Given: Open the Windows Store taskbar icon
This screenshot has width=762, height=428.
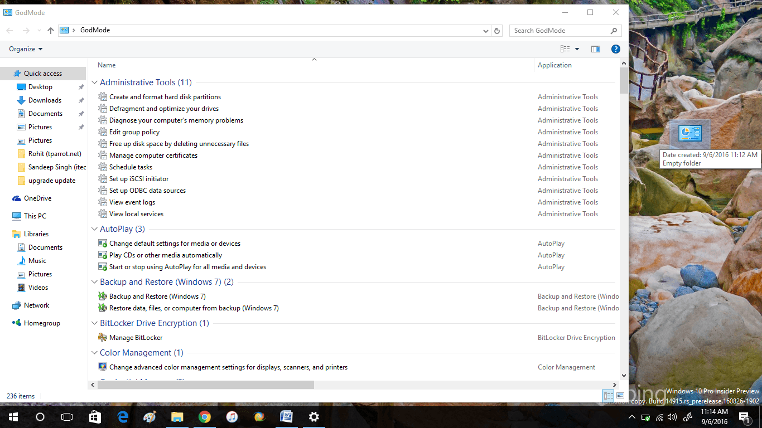Looking at the screenshot, I should [x=95, y=417].
